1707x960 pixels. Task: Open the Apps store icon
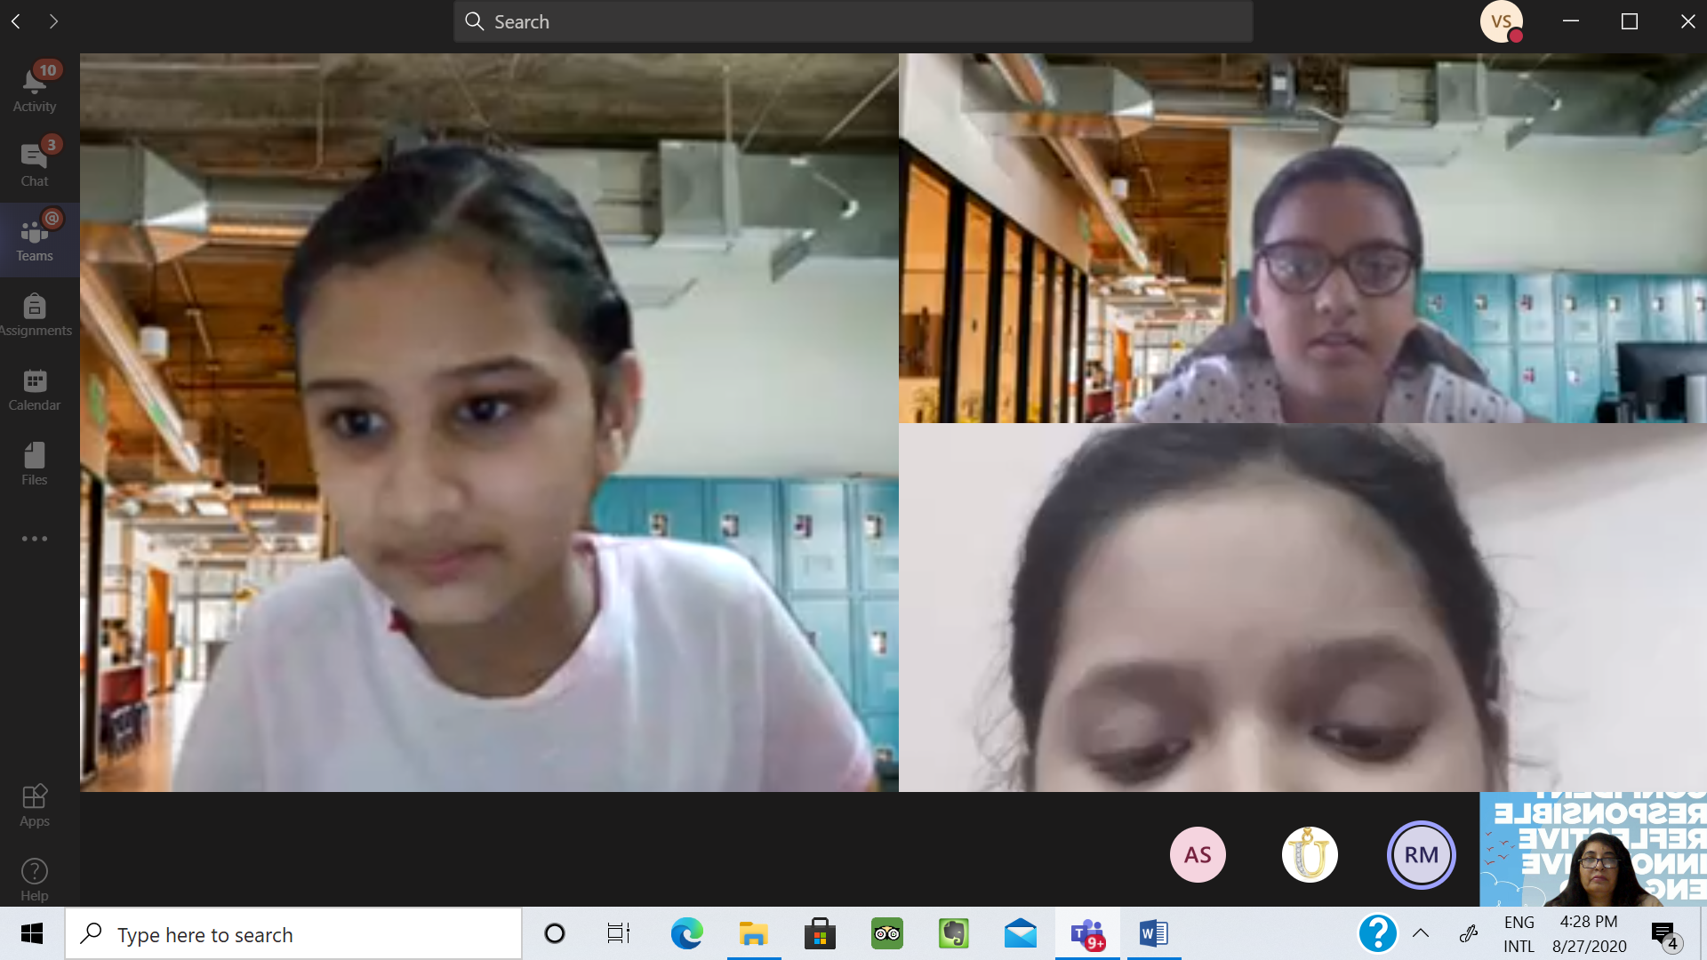tap(35, 805)
